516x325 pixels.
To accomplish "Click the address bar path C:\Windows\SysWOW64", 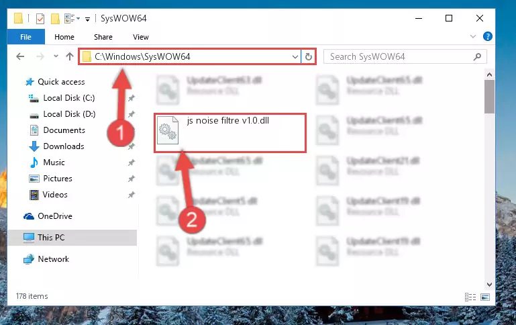I will (x=142, y=56).
